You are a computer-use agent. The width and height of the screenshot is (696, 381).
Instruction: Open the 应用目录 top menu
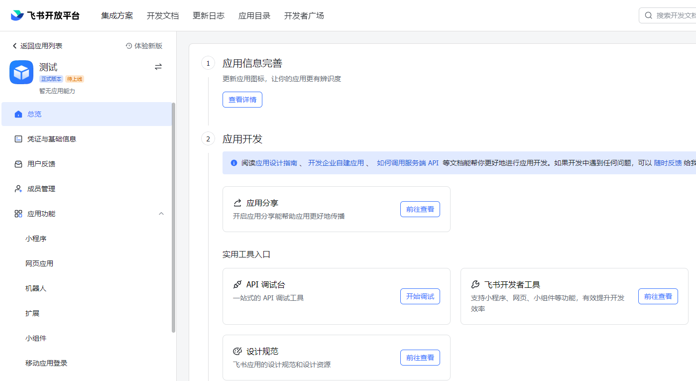pos(254,15)
